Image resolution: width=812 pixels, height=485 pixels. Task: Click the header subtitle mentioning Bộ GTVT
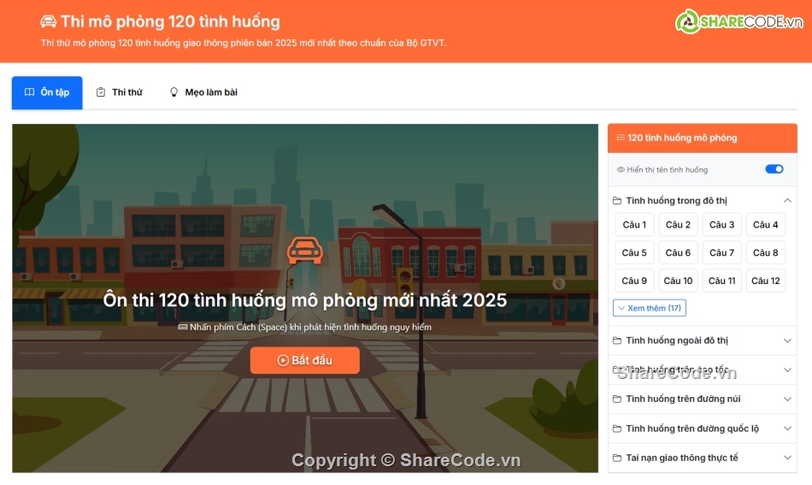pyautogui.click(x=244, y=43)
